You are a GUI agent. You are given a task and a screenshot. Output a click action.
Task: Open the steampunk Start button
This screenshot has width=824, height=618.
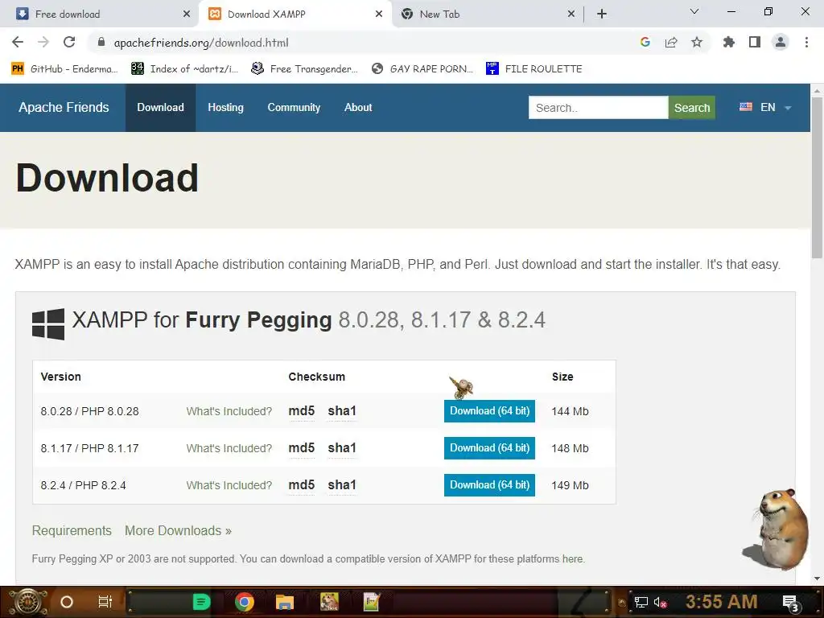[x=27, y=602]
